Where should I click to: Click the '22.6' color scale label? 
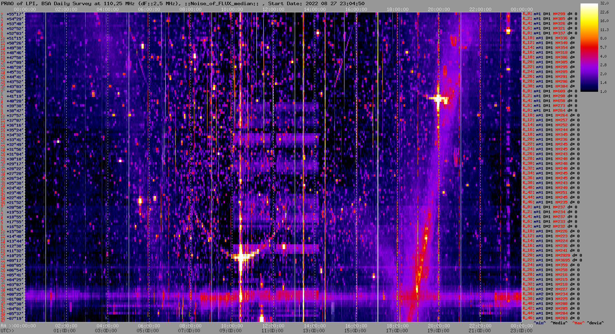click(604, 12)
